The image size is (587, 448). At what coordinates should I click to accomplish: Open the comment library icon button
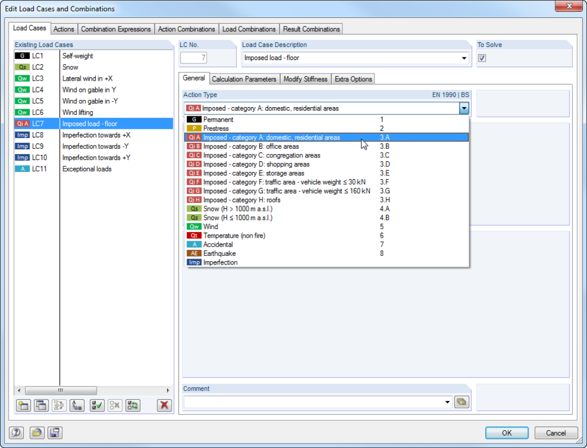pos(461,402)
